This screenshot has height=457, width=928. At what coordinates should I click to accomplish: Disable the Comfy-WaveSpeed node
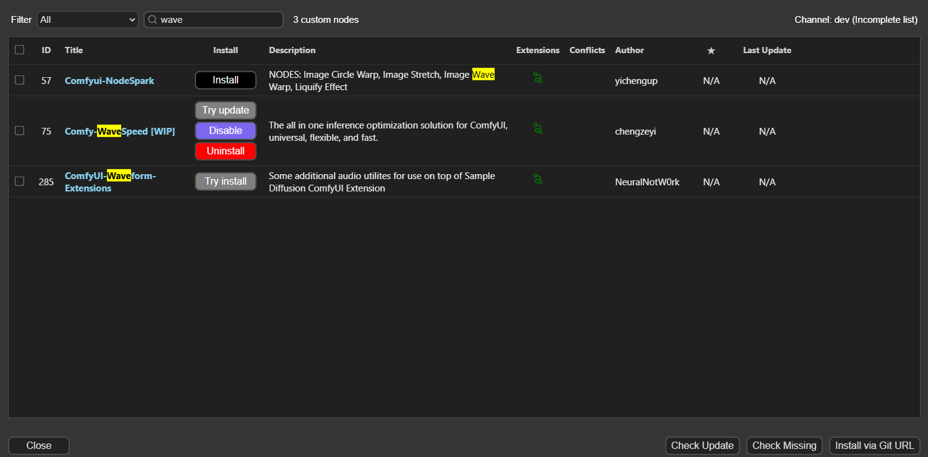(226, 131)
